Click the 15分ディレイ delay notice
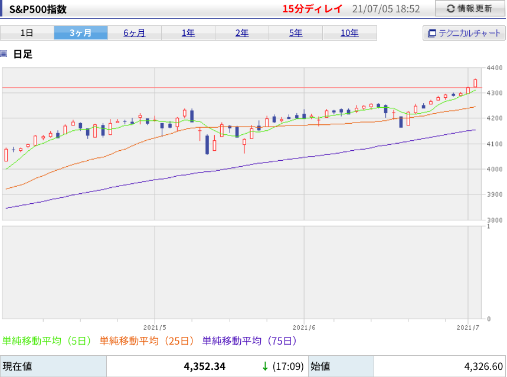Image resolution: width=507 pixels, height=377 pixels. click(x=312, y=9)
